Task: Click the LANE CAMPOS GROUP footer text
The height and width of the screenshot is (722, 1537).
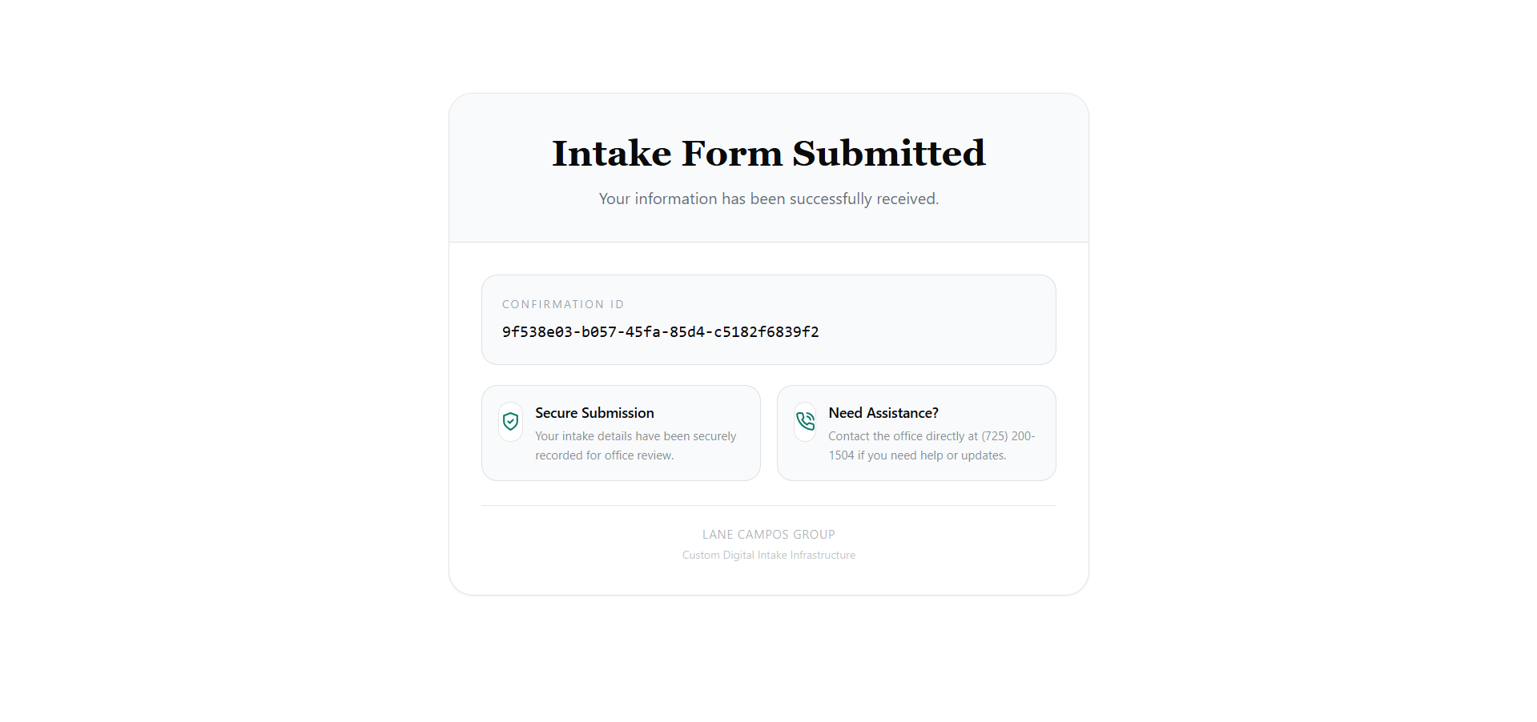Action: [768, 534]
